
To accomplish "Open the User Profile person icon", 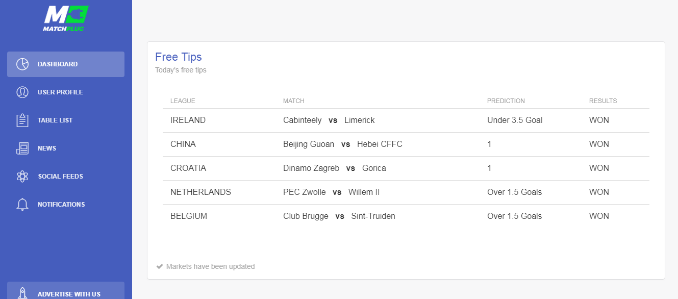I will [22, 92].
